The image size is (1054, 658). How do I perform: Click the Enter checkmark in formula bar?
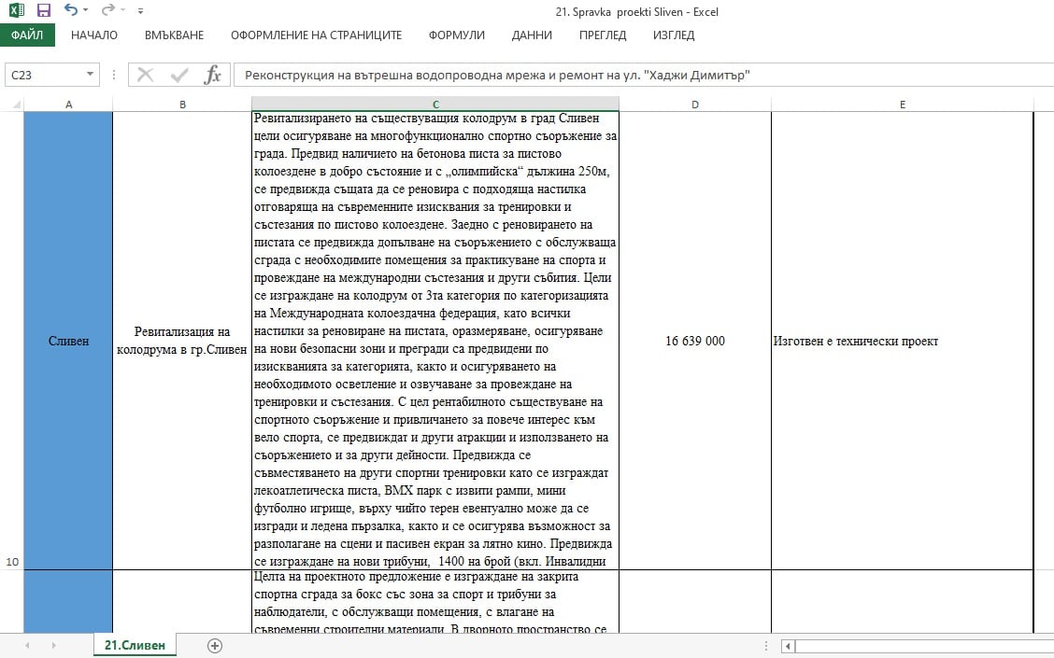pyautogui.click(x=179, y=75)
